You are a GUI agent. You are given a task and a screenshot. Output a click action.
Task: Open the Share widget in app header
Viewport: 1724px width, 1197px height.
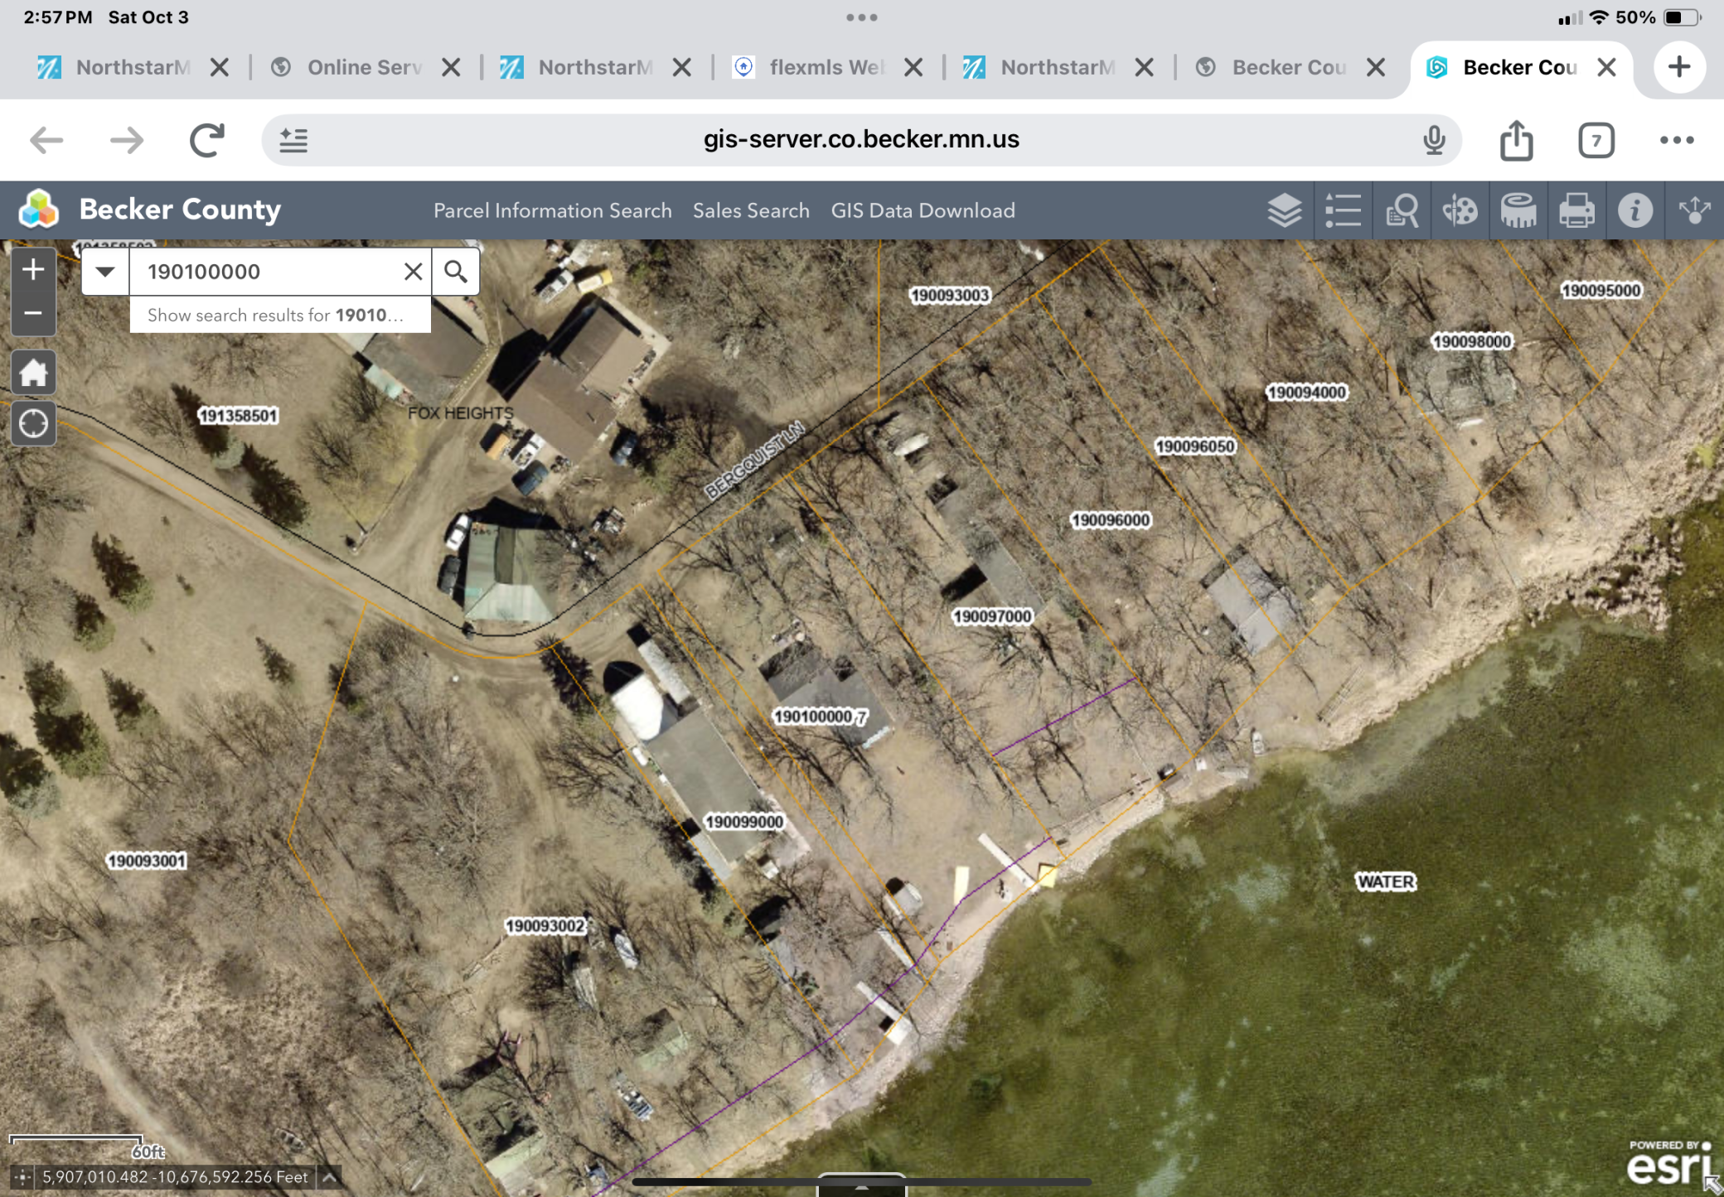1693,210
